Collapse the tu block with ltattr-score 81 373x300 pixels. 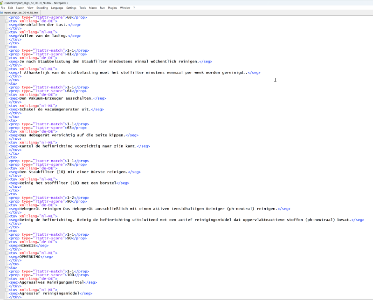coord(7,47)
